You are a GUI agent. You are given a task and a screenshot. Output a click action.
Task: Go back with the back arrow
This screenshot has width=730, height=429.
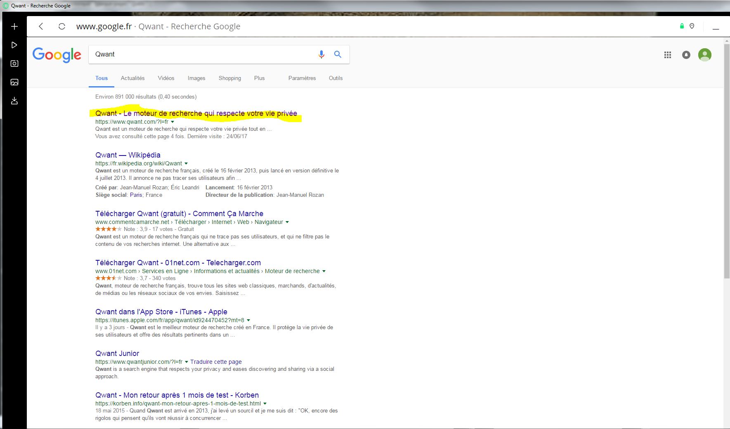coord(41,26)
